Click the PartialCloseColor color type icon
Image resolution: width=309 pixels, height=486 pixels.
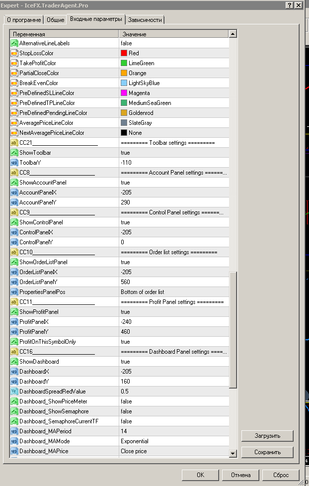coord(14,73)
